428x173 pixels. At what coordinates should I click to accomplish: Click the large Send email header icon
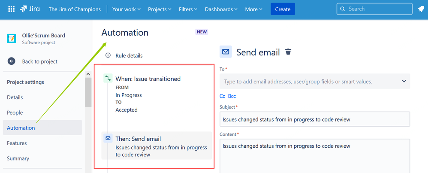226,52
